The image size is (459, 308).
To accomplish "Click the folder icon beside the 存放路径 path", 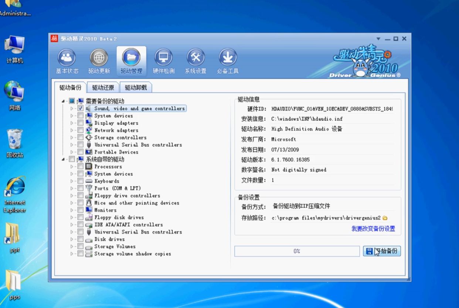I will [385, 218].
